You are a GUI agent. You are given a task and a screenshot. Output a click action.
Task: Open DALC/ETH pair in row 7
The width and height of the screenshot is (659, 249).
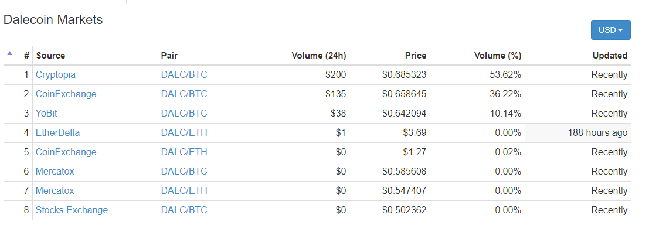click(184, 190)
